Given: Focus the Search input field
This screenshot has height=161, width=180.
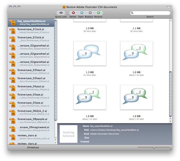Looking at the screenshot, I should click(x=150, y=13).
